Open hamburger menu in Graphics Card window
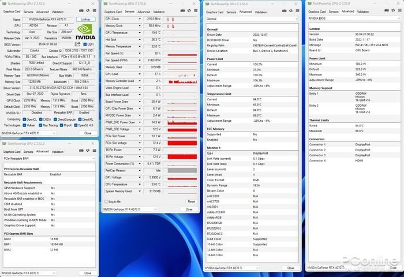This screenshot has width=404, height=277. tap(95, 11)
